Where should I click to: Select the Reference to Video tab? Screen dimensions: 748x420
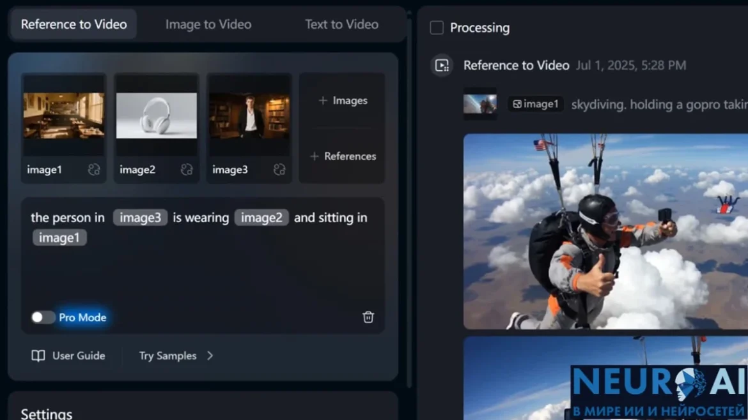coord(74,24)
